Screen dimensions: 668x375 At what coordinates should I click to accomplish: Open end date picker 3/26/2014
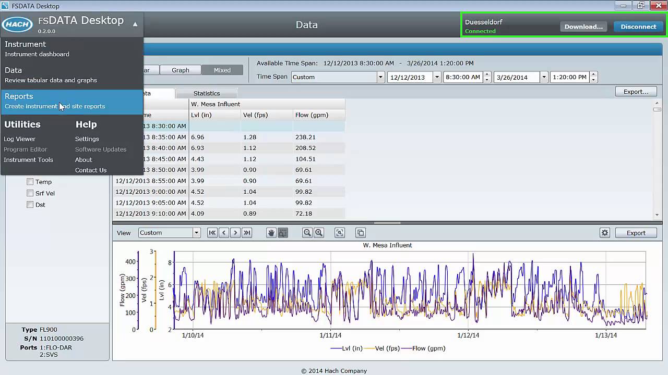tap(544, 77)
